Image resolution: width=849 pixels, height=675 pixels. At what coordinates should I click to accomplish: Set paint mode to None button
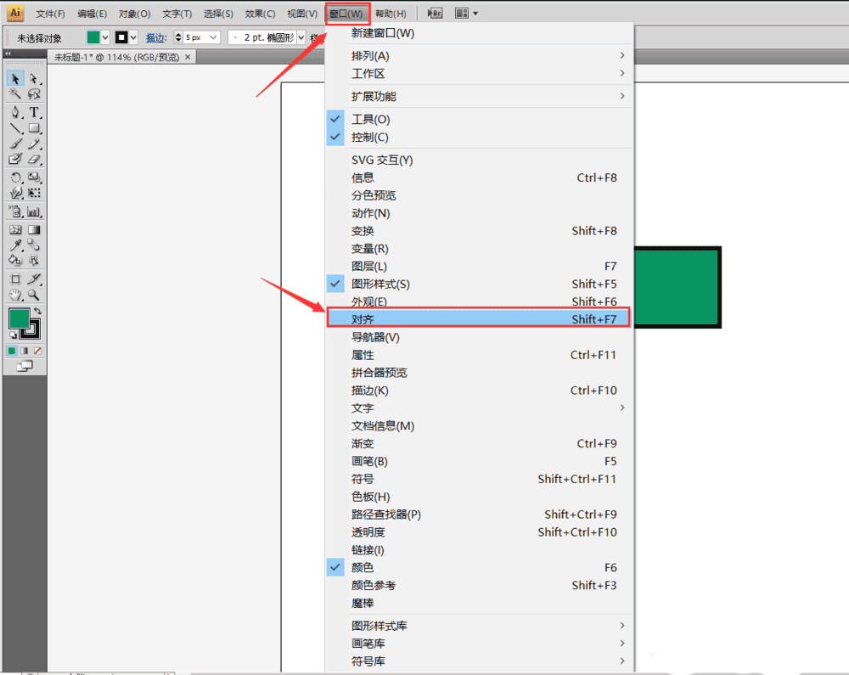tap(37, 351)
